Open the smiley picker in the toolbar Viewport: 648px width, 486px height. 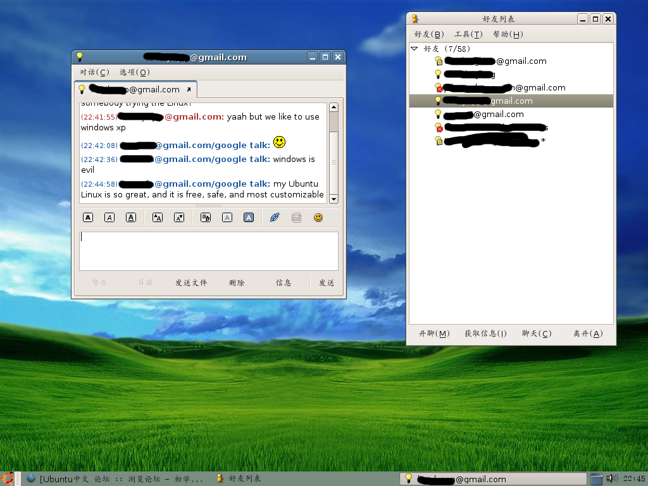(x=318, y=218)
